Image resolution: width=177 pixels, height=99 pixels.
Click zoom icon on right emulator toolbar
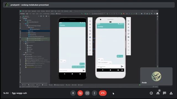128,40
